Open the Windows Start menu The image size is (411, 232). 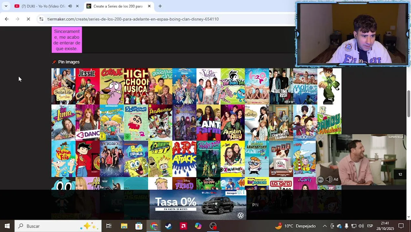click(7, 226)
